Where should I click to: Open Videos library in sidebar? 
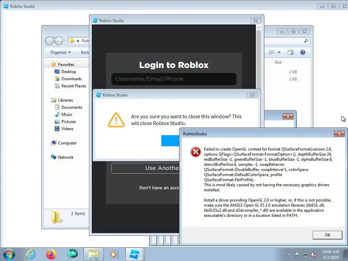pyautogui.click(x=67, y=129)
